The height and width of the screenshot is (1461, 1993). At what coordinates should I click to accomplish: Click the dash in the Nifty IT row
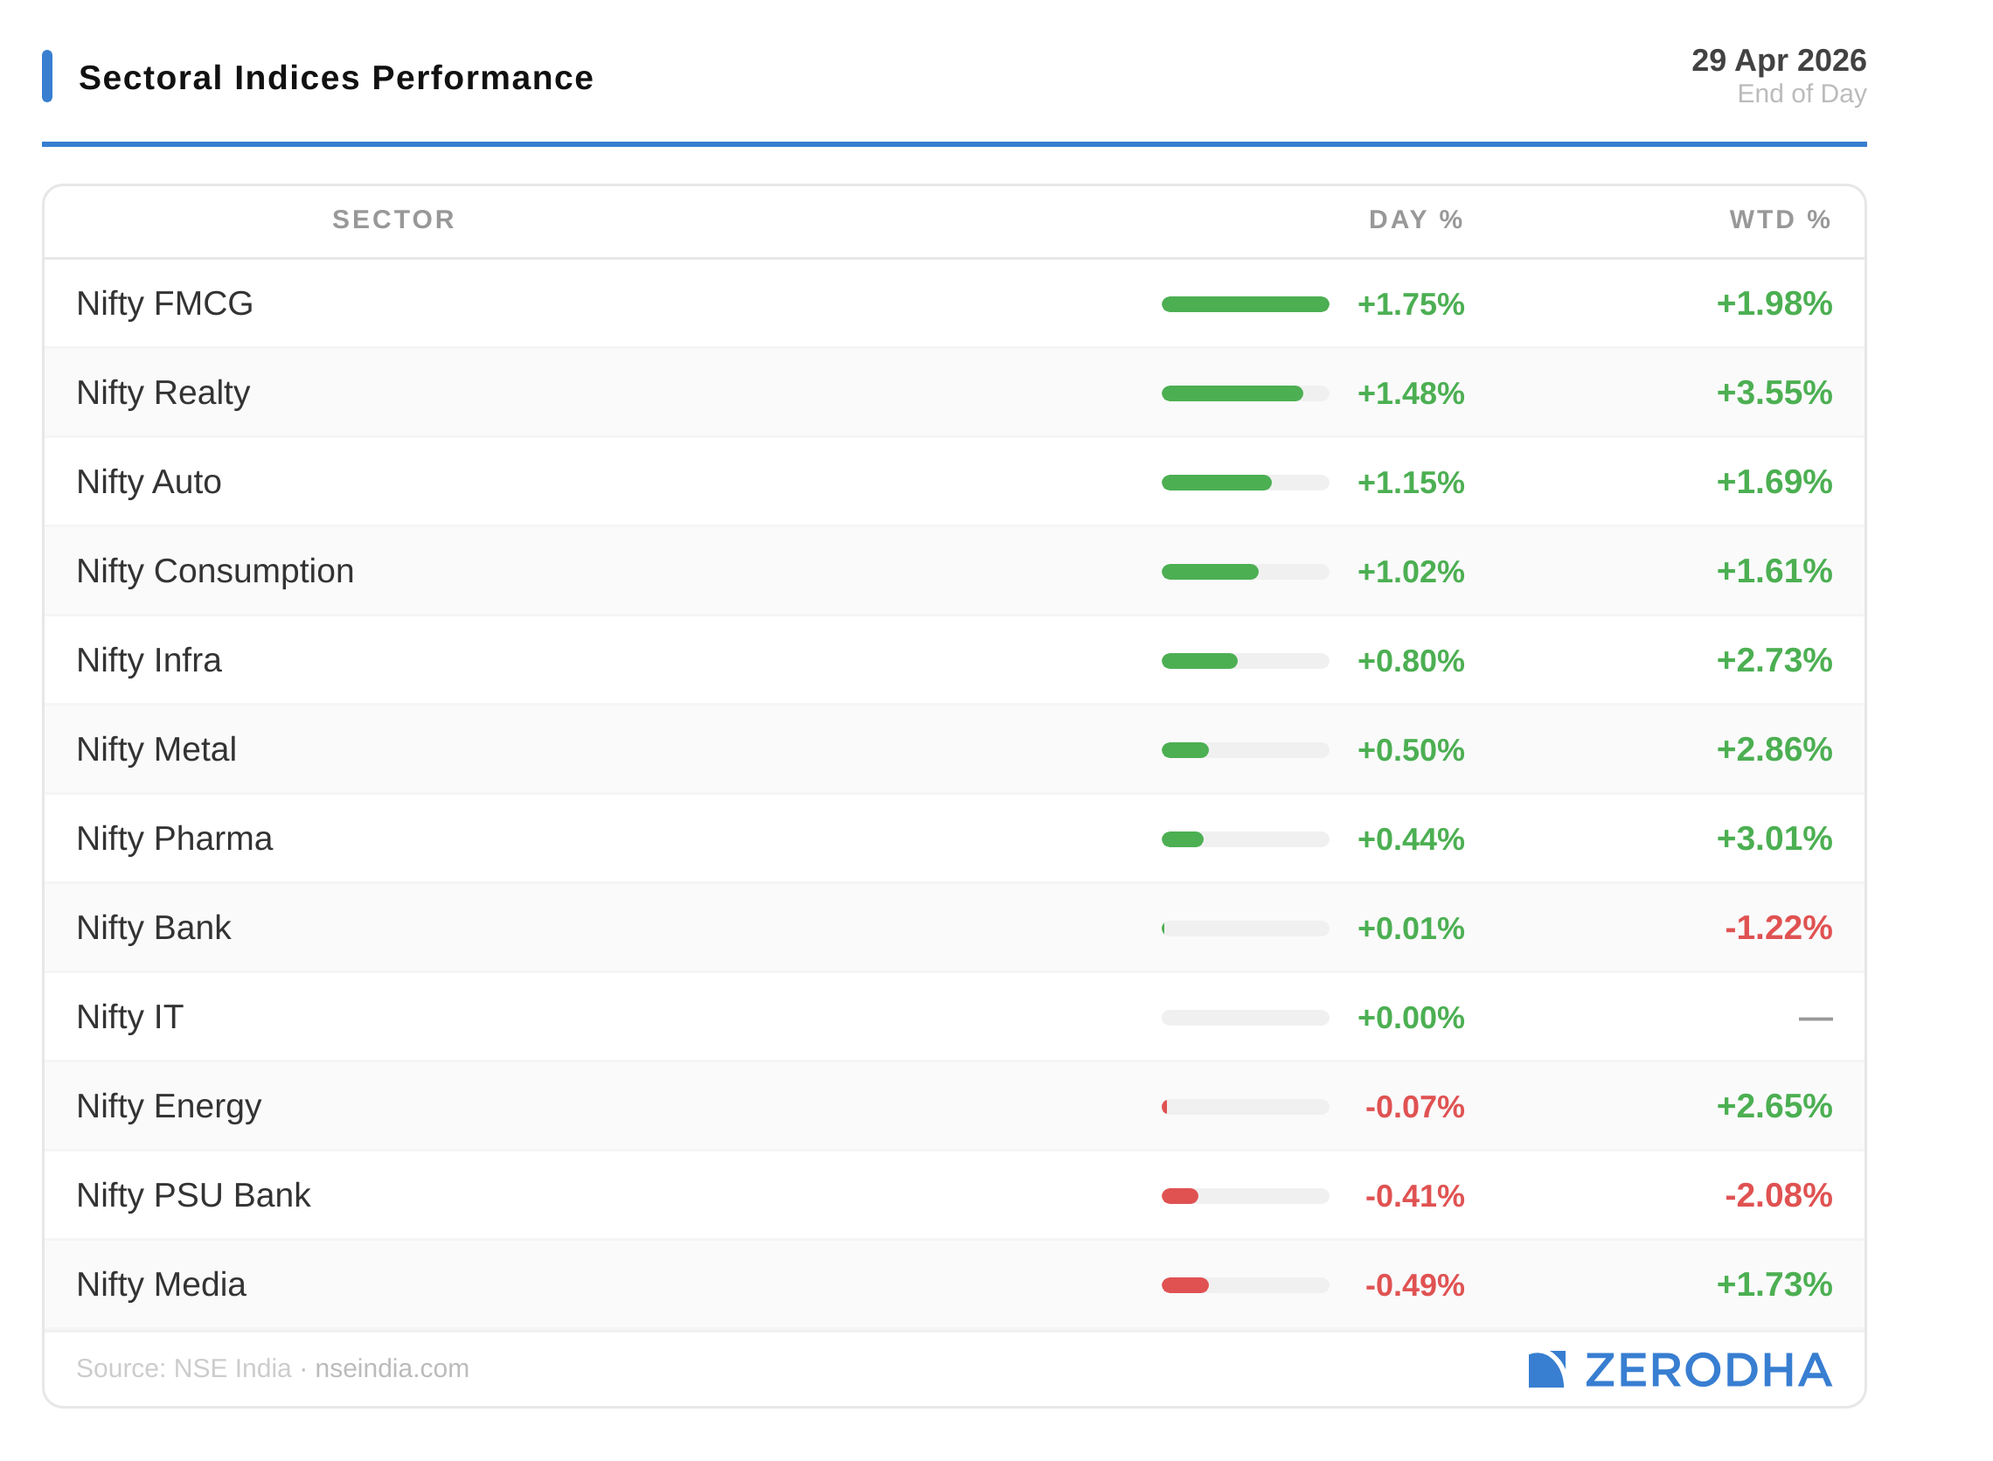coord(1815,1018)
